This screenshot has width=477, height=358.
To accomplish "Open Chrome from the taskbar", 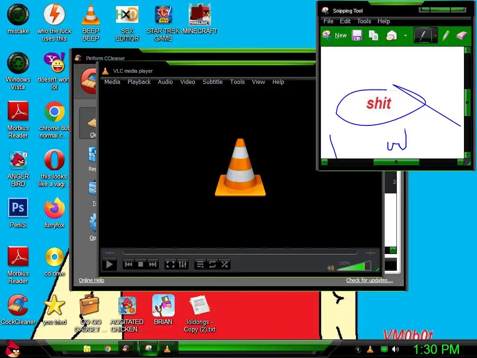I will [108, 349].
